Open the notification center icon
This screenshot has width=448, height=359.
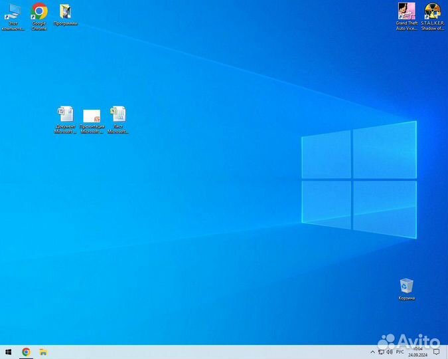point(437,352)
